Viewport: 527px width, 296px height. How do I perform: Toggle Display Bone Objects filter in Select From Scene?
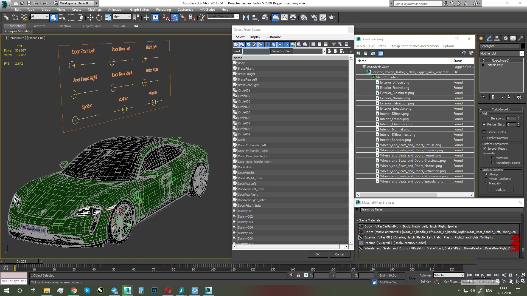coord(286,44)
